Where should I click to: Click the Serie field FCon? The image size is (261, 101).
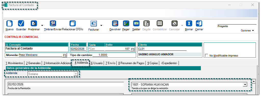coord(96,49)
